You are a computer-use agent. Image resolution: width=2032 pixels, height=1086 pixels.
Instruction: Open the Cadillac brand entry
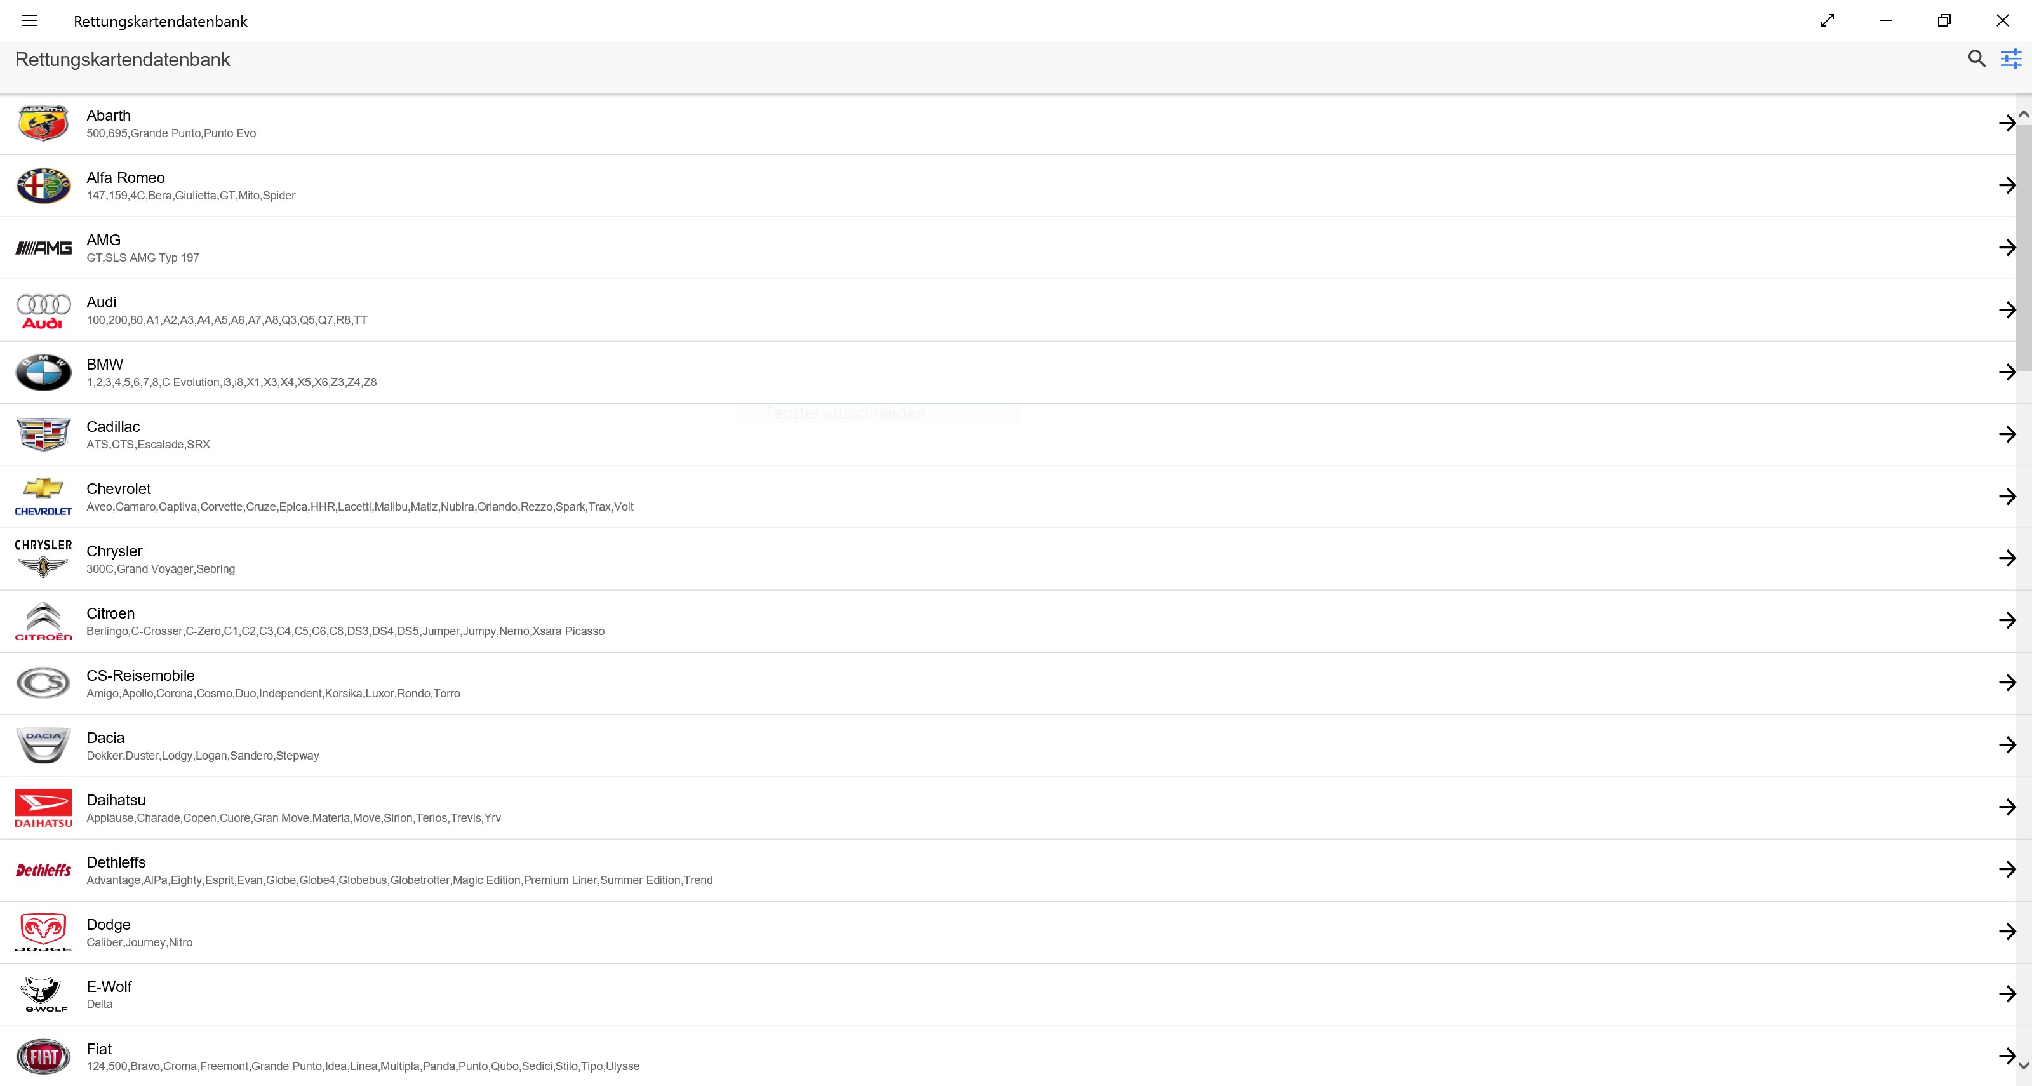(x=114, y=427)
